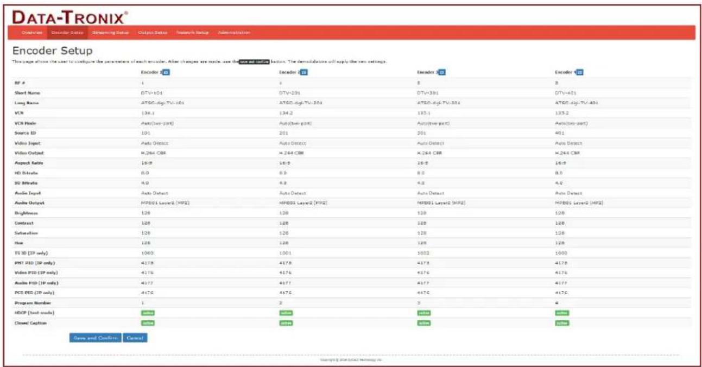Viewport: 702px width, 367px height.
Task: Click VCN value 134.1
Action: click(147, 112)
